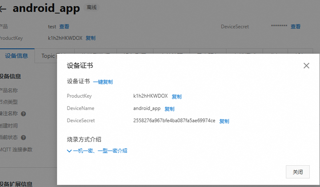Click the DeviceSecret label in the page header

[235, 27]
